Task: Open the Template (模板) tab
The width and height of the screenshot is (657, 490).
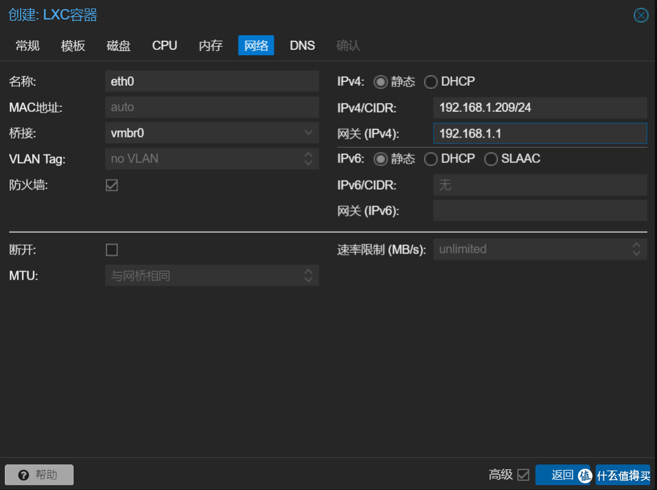Action: 73,46
